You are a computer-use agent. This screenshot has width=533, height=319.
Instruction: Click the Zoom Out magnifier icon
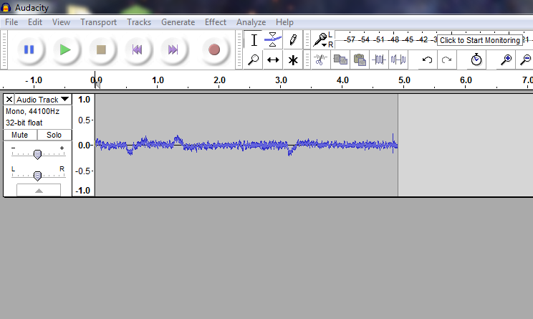pyautogui.click(x=525, y=59)
